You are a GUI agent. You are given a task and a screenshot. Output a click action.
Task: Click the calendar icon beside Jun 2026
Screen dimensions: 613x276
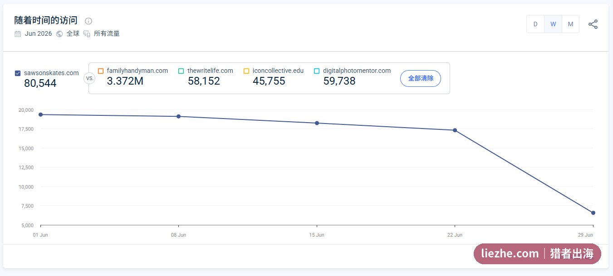[x=18, y=34]
